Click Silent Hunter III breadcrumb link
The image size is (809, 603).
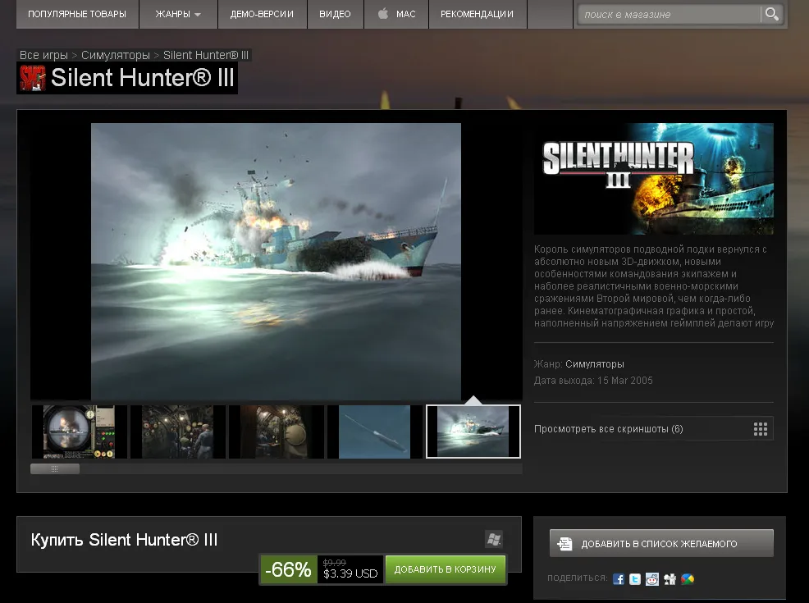206,55
